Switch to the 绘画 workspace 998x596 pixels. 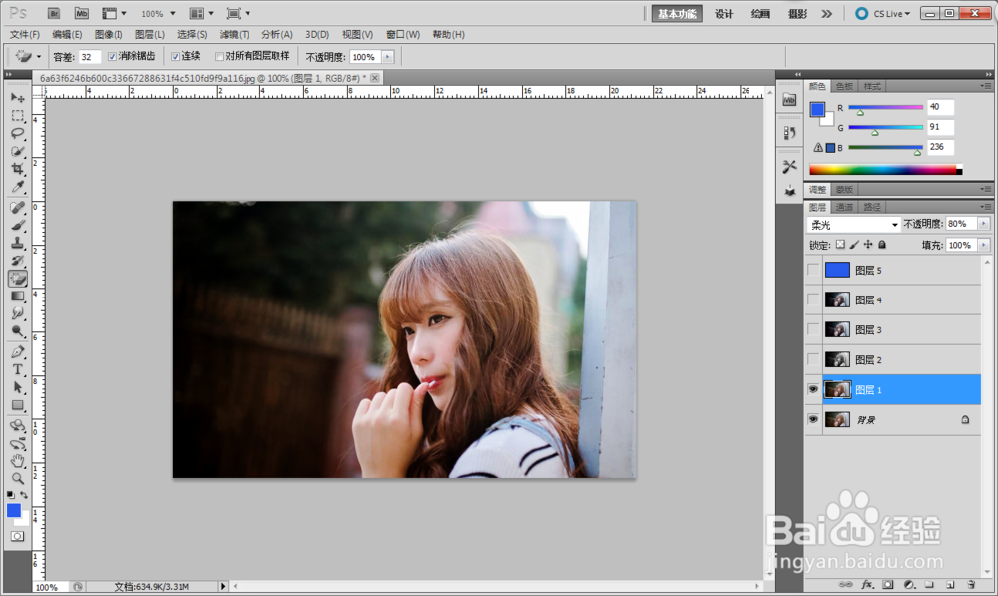[760, 13]
